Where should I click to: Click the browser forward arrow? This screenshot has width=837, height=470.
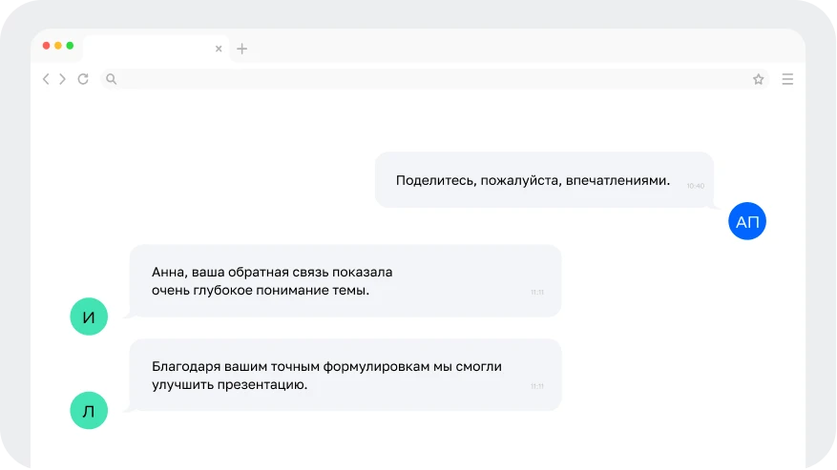(63, 79)
